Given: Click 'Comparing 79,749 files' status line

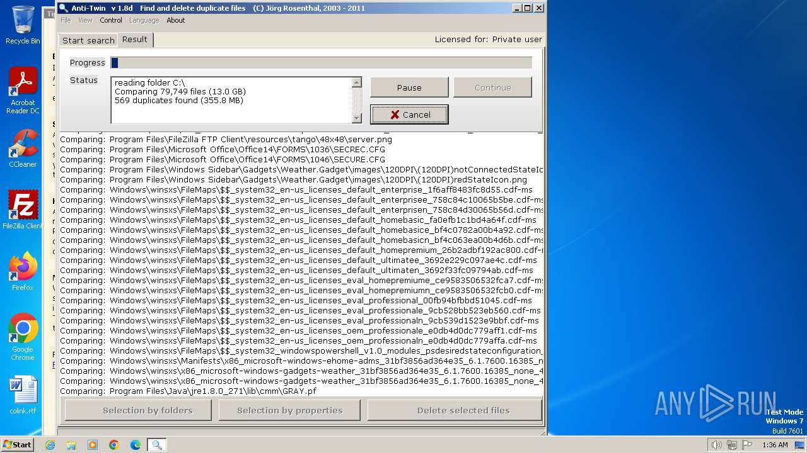Looking at the screenshot, I should click(180, 91).
